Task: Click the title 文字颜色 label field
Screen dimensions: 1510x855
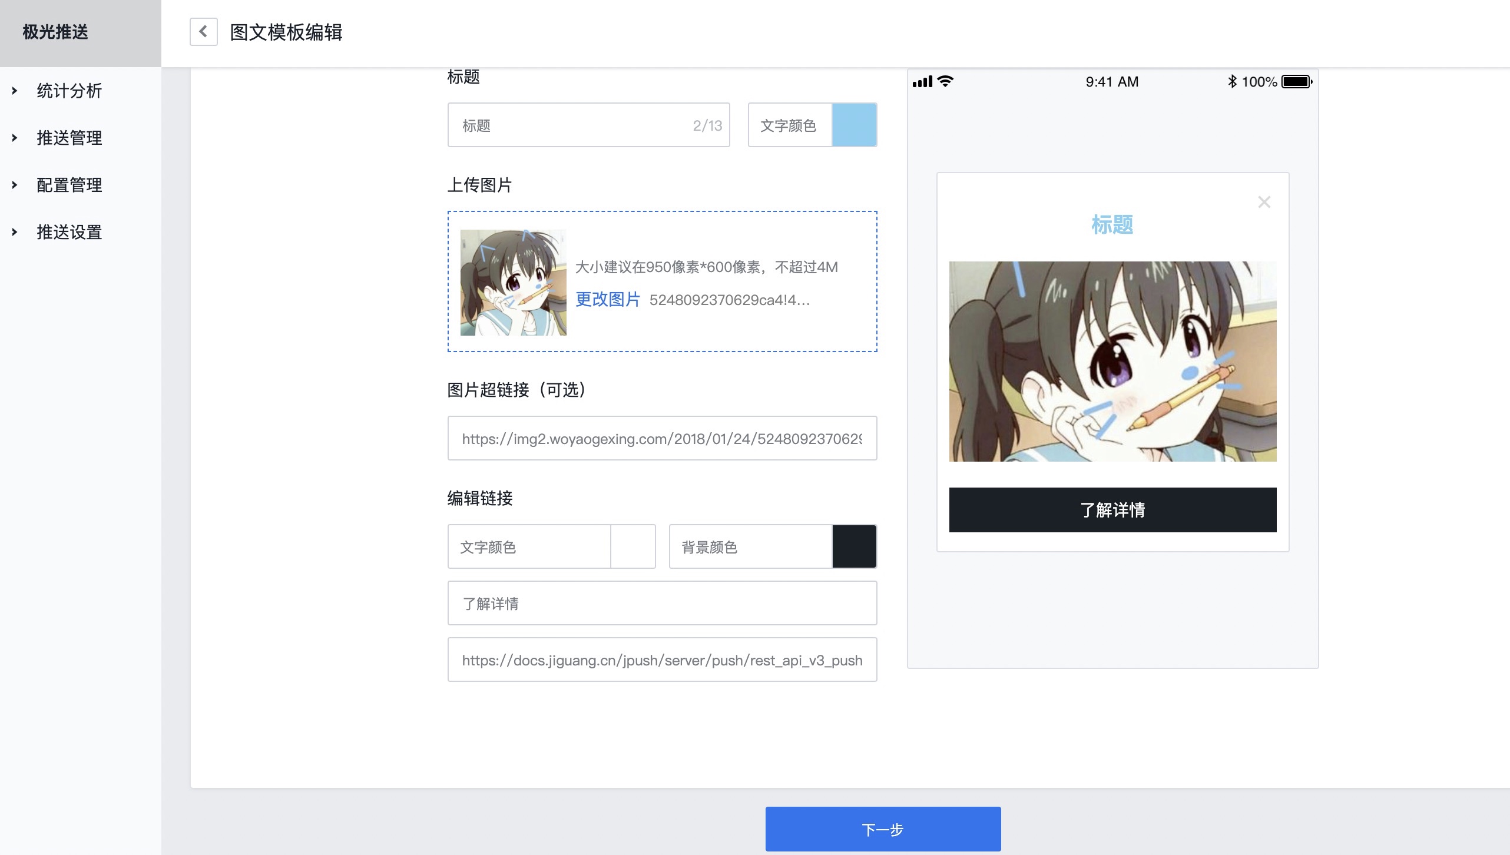Action: (x=790, y=125)
